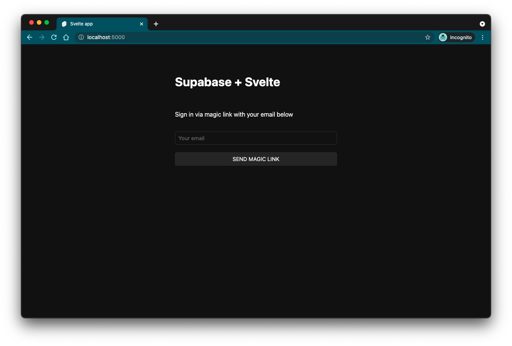Open Chrome's three-dot menu
The image size is (512, 346).
tap(482, 37)
